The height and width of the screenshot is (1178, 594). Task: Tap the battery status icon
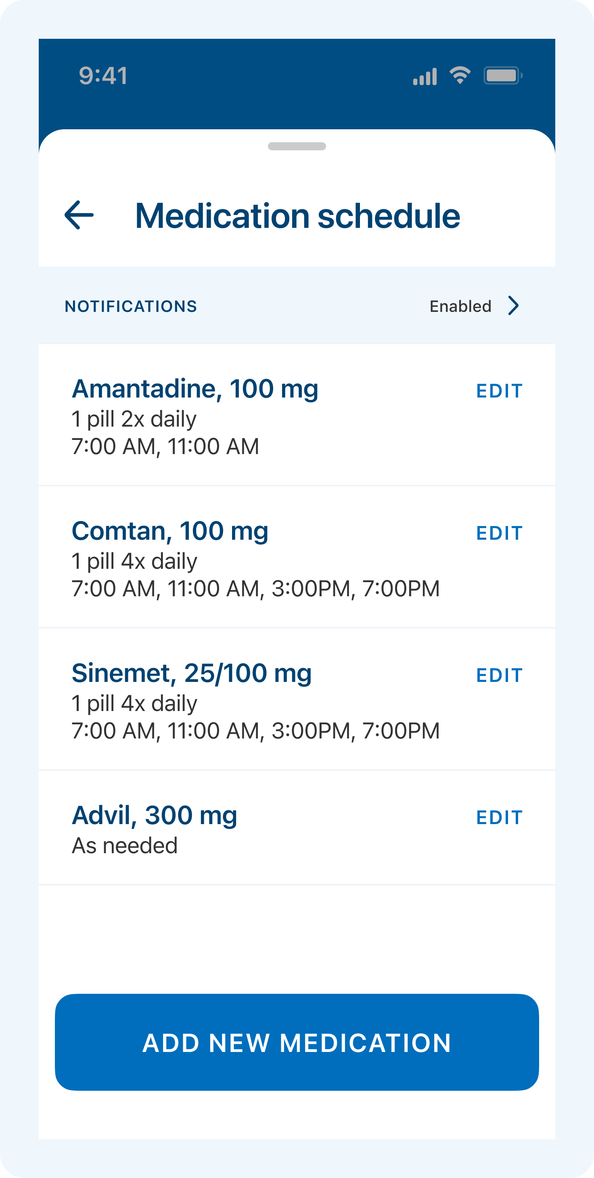point(503,76)
